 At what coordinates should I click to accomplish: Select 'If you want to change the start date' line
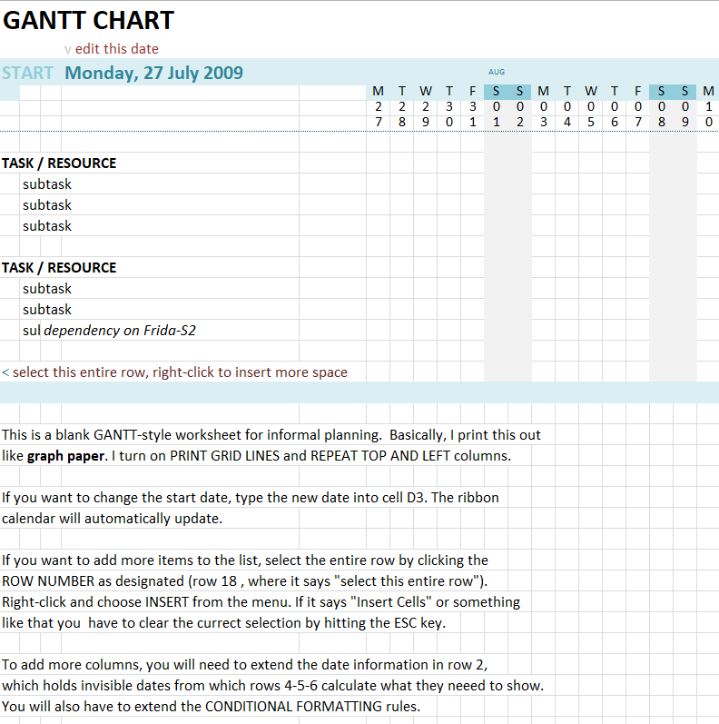[250, 498]
